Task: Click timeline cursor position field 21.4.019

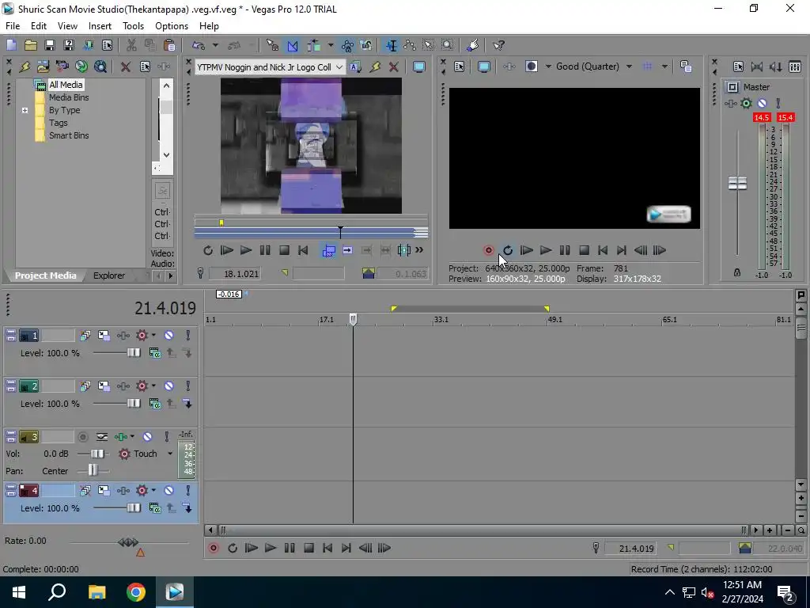Action: tap(630, 548)
